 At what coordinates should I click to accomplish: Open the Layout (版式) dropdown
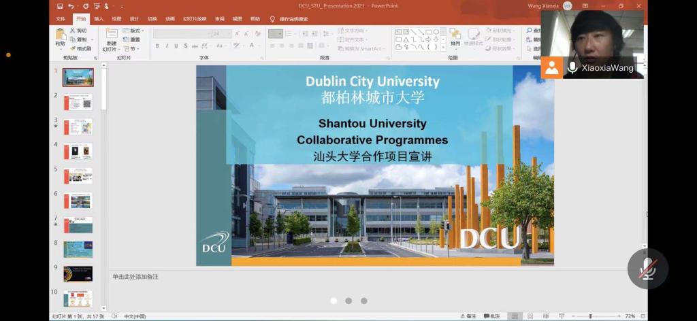click(x=133, y=31)
